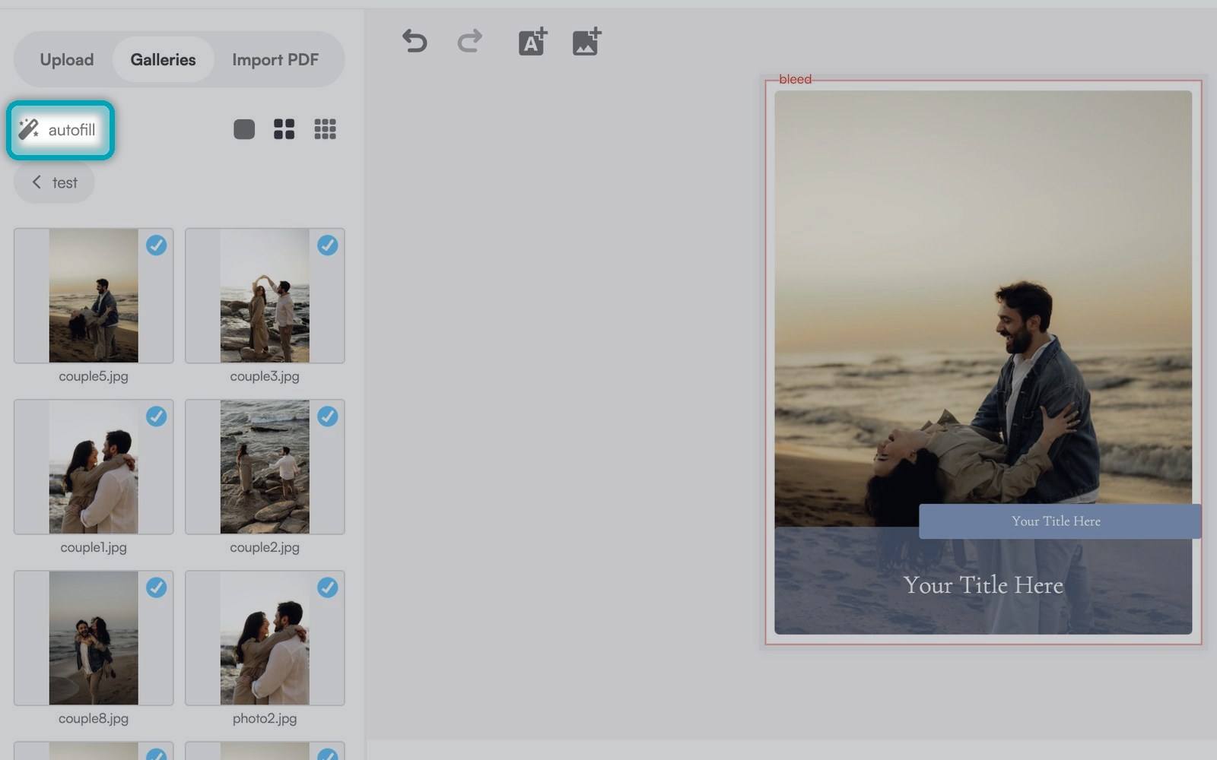Click the couple5.jpg file name label
This screenshot has height=760, width=1217.
point(94,376)
